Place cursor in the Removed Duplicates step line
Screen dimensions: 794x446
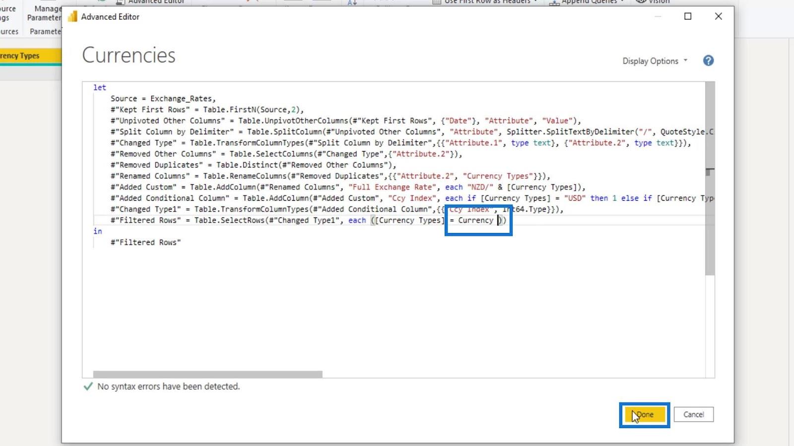click(x=253, y=165)
